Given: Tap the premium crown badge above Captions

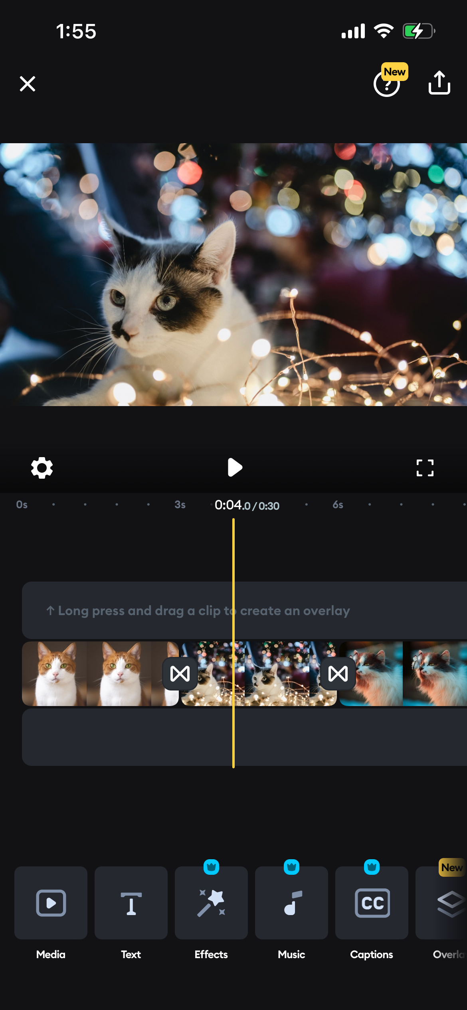Looking at the screenshot, I should click(x=372, y=867).
